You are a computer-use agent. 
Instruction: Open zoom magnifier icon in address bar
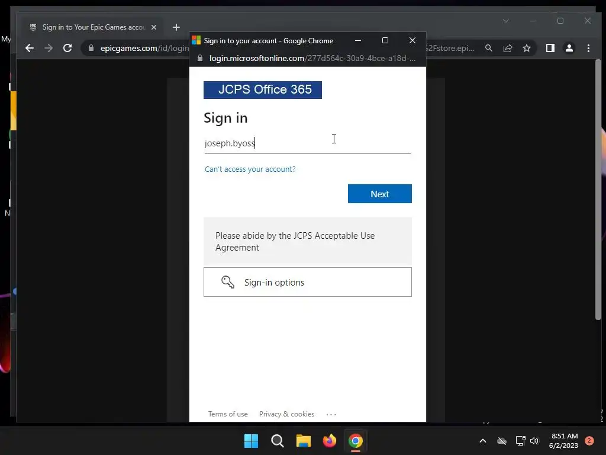[488, 48]
